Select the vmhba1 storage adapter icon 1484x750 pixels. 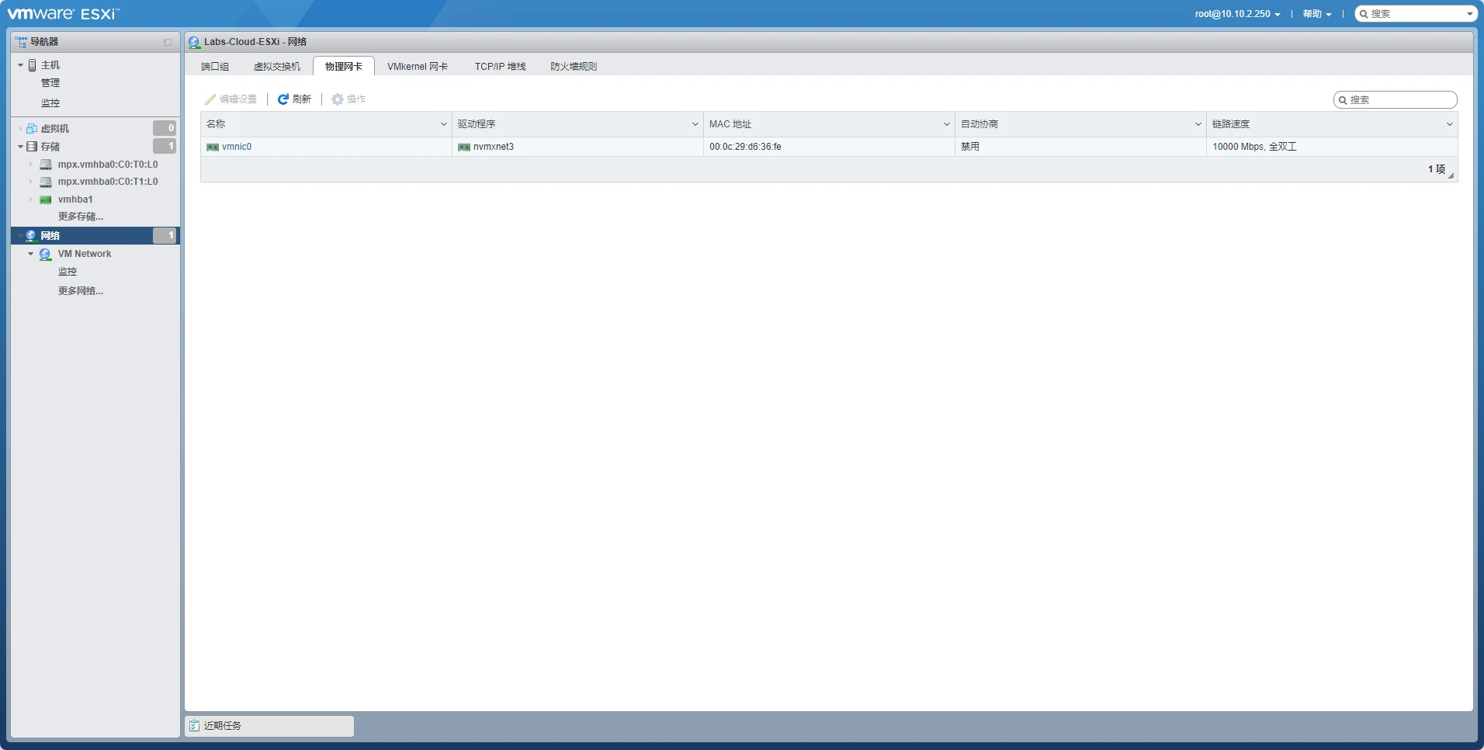46,200
